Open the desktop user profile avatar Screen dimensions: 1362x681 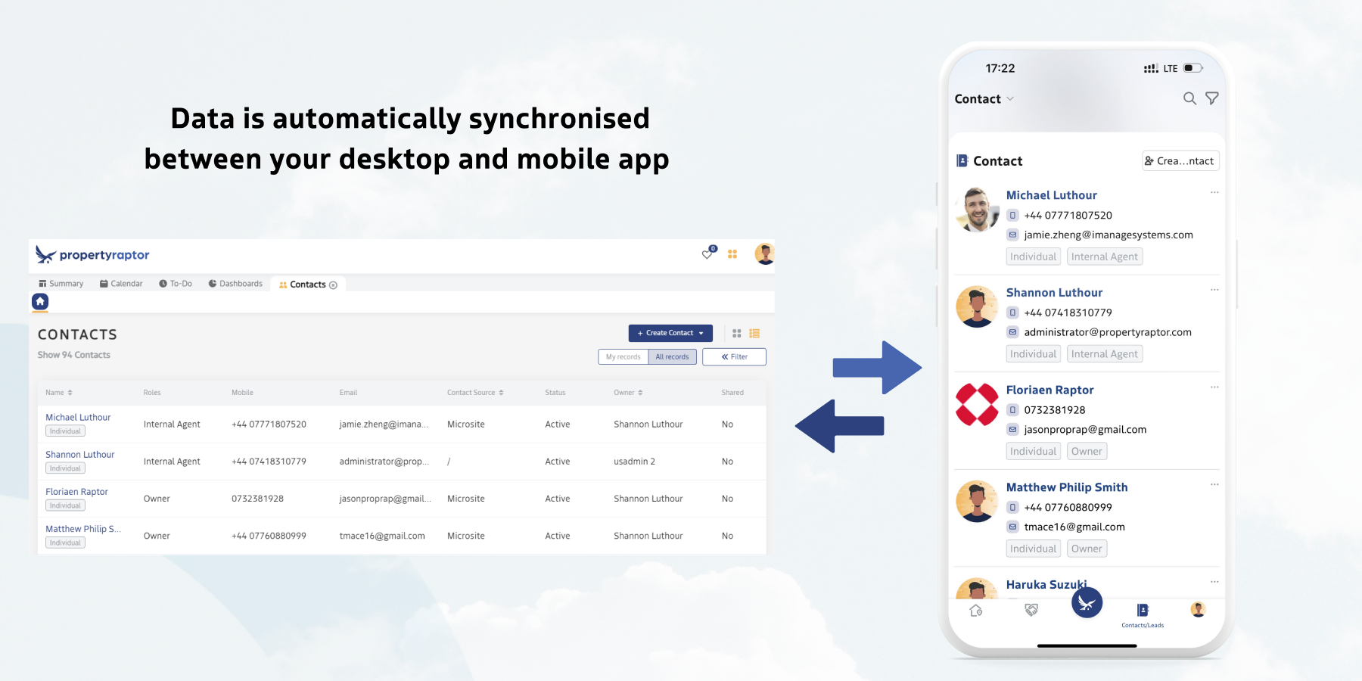[x=764, y=254]
